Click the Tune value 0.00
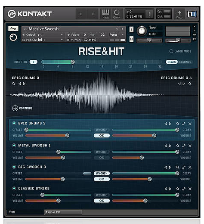The width and height of the screenshot is (204, 224). (152, 34)
